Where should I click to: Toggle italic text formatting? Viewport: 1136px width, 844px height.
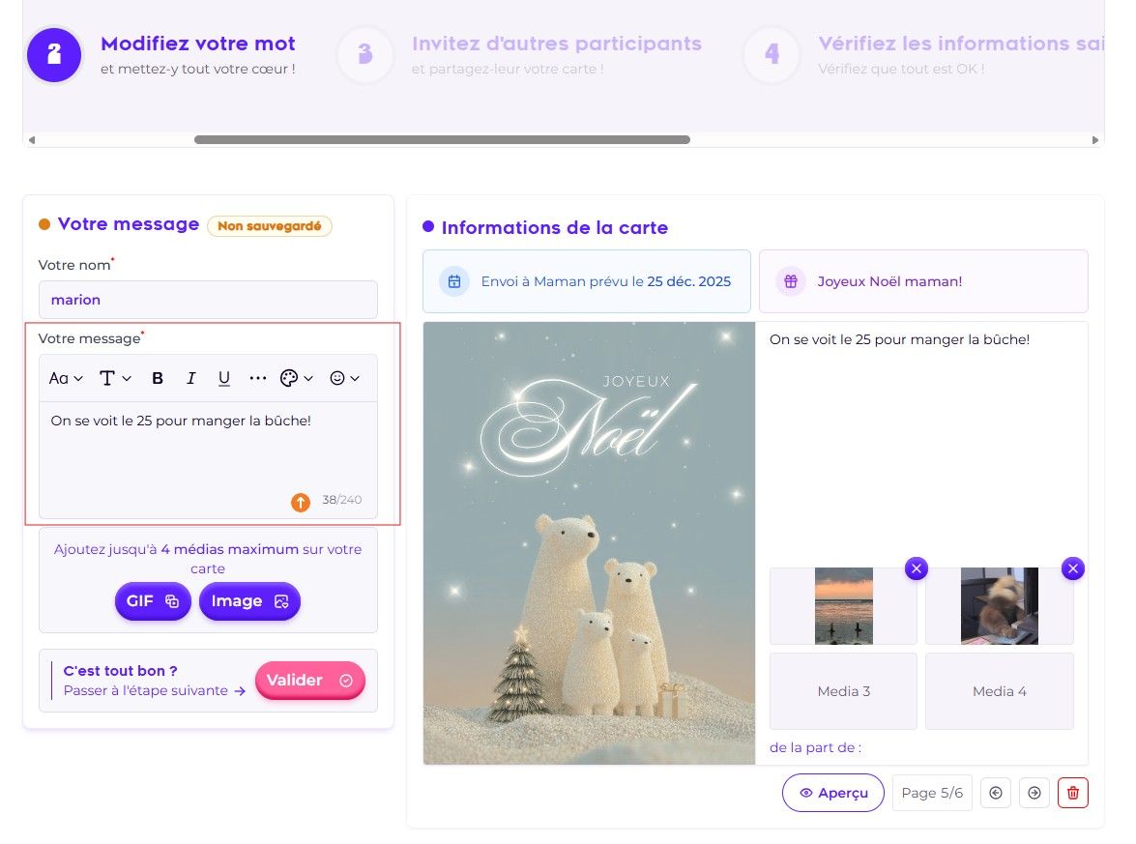pyautogui.click(x=190, y=378)
